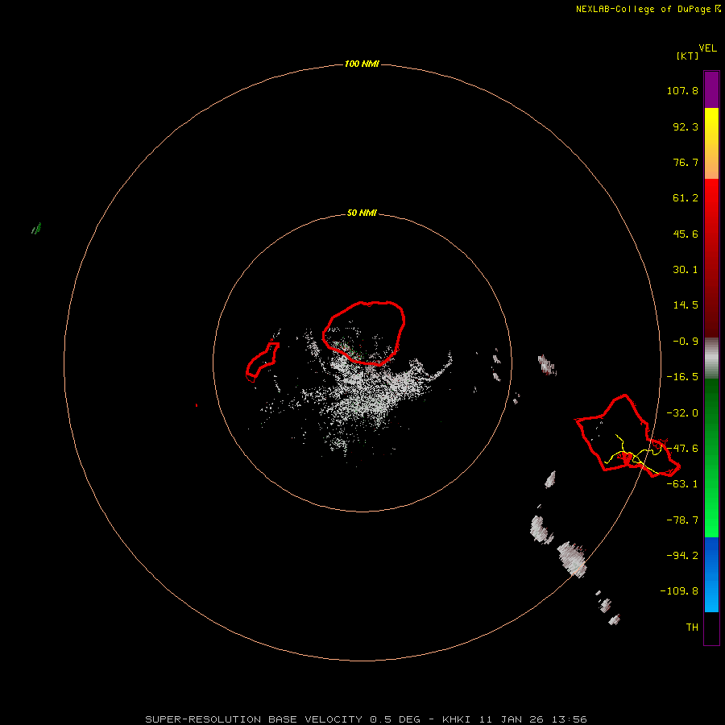Click the small elongated red-outlined island to the west
725x725 pixels.
[x=262, y=362]
